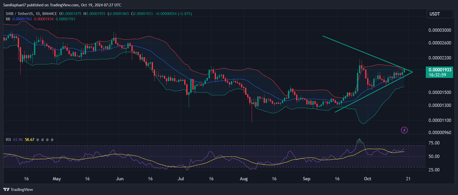Viewport: 458px width, 195px height.
Task: Click the BB lower value 0.00001593
Action: 65,19
